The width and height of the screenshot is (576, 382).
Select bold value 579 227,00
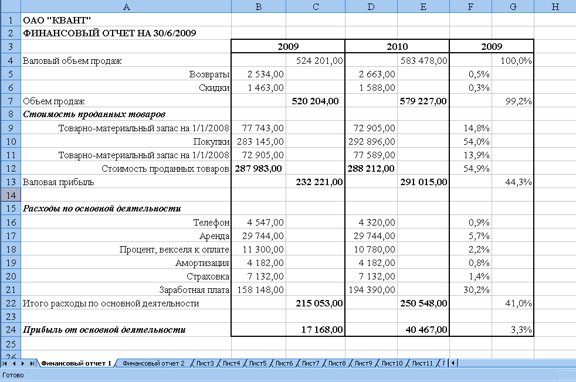pyautogui.click(x=423, y=101)
